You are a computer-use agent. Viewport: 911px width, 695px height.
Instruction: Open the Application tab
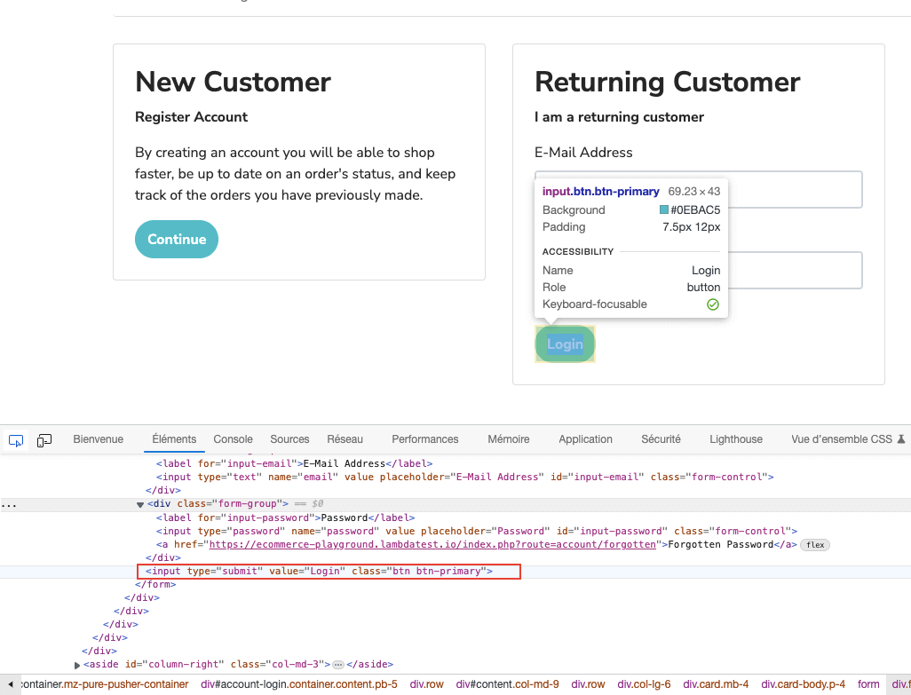click(585, 439)
